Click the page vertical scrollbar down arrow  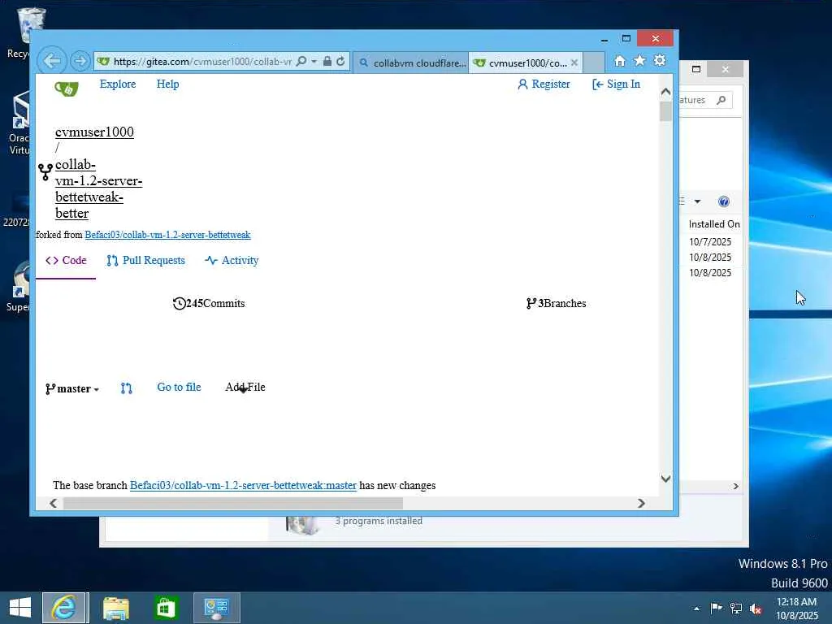tap(665, 479)
